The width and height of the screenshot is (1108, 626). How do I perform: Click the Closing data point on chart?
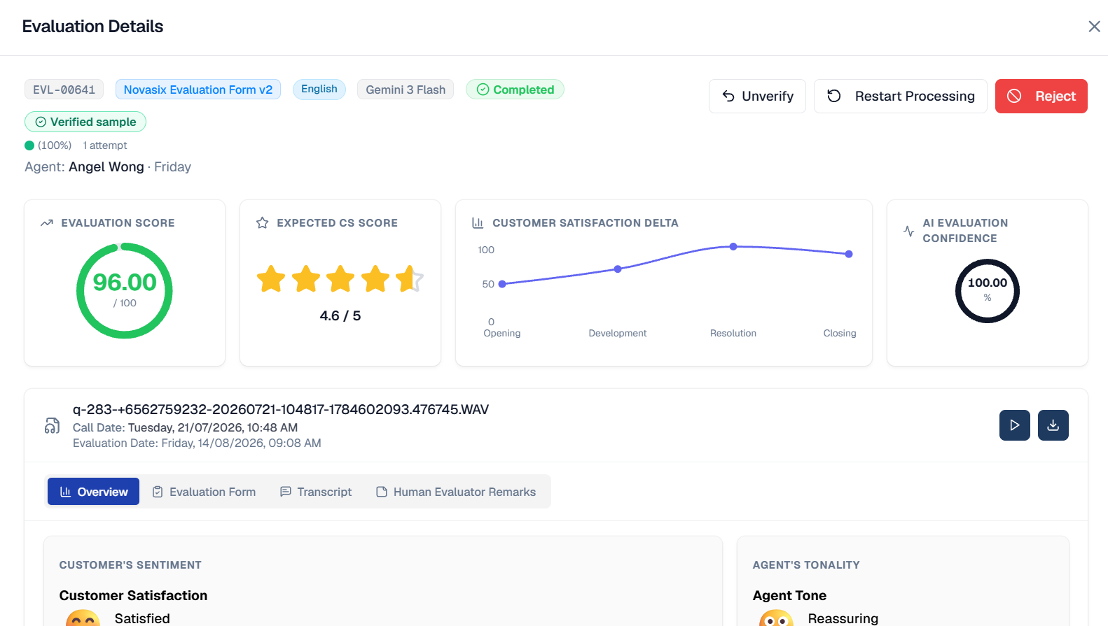click(x=849, y=254)
